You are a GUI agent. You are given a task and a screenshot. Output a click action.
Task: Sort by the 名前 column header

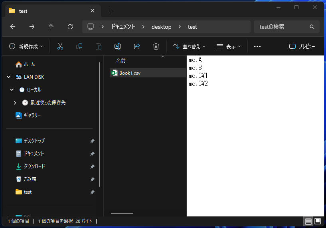pyautogui.click(x=121, y=61)
